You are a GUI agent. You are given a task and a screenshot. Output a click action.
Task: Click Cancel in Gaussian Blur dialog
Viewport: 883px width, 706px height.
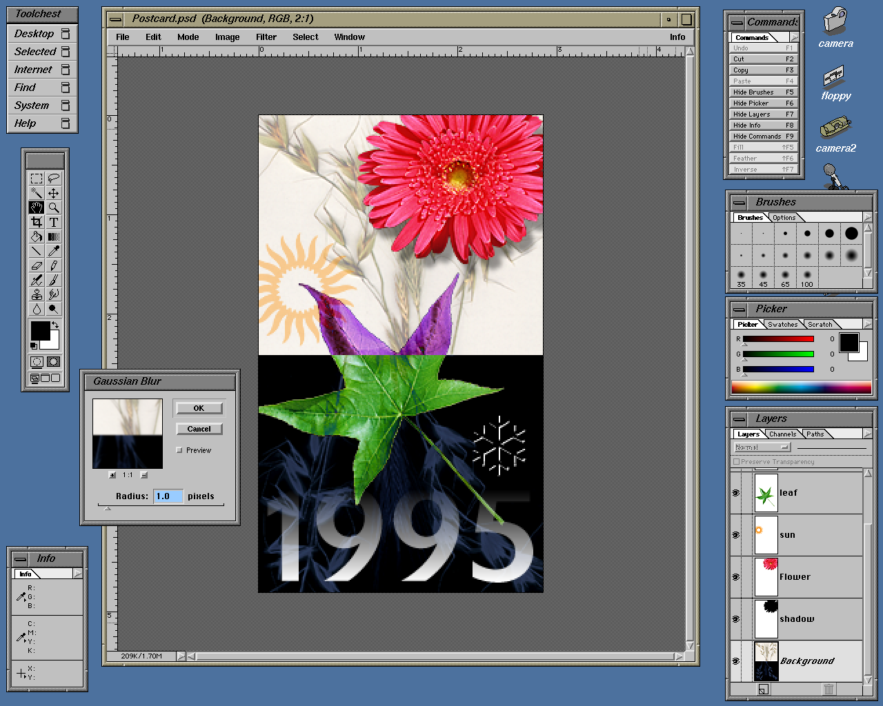tap(199, 429)
